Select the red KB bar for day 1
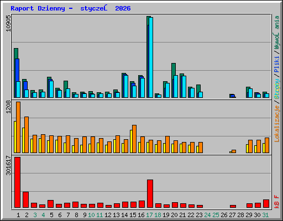The height and width of the screenshot is (221, 283). pos(18,182)
